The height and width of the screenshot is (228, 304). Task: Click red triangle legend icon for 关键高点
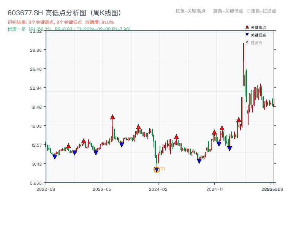pos(247,27)
